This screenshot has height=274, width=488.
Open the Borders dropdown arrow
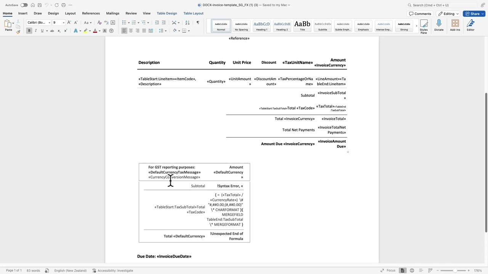tap(189, 30)
